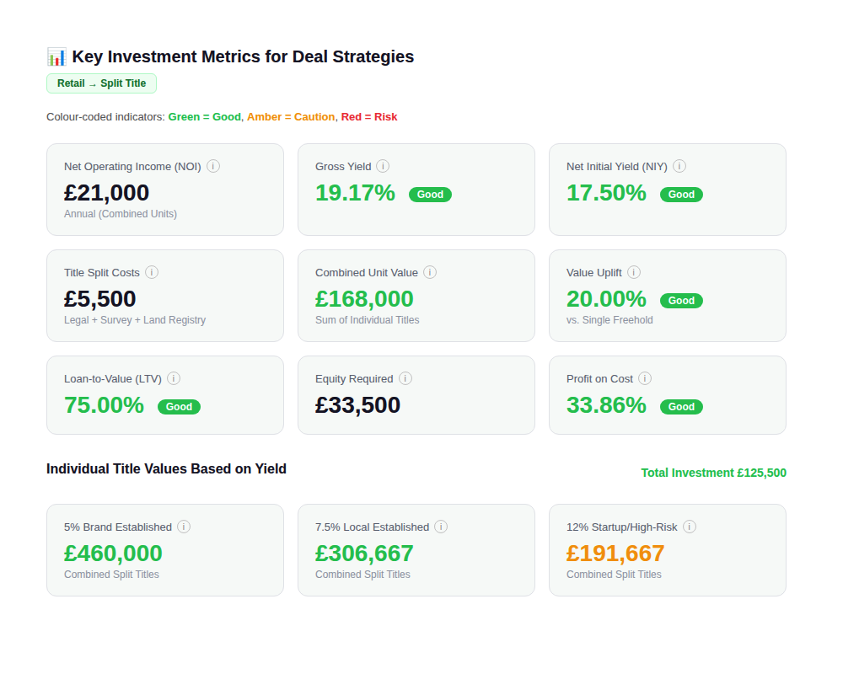The height and width of the screenshot is (690, 843).
Task: Click the Good badge on Loan-to-Value
Action: (x=179, y=407)
